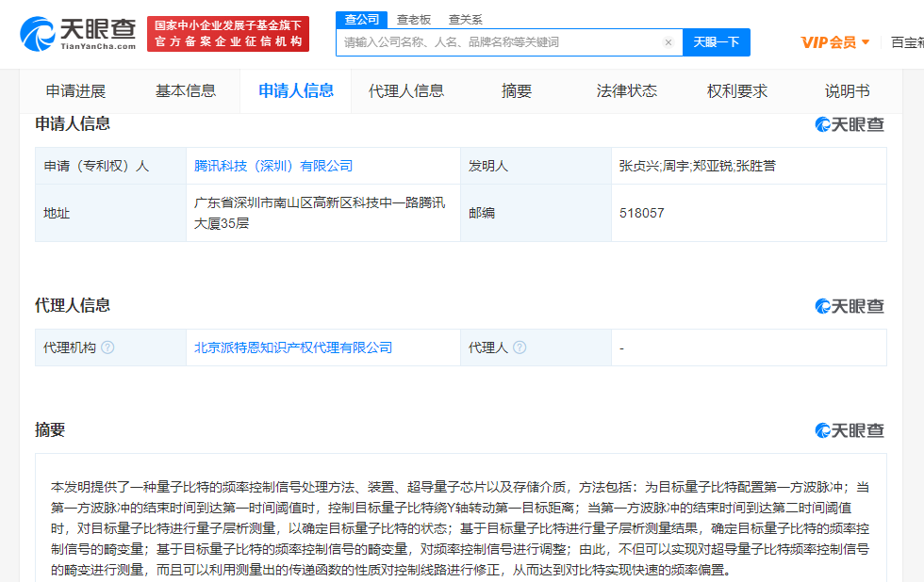The width and height of the screenshot is (924, 582).
Task: Clear the search box with the X icon
Action: coord(668,42)
